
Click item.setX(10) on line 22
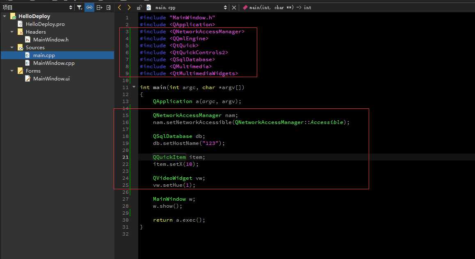[x=176, y=164]
